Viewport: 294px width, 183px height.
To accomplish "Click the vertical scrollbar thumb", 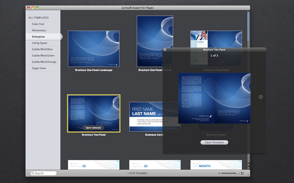I will (248, 26).
